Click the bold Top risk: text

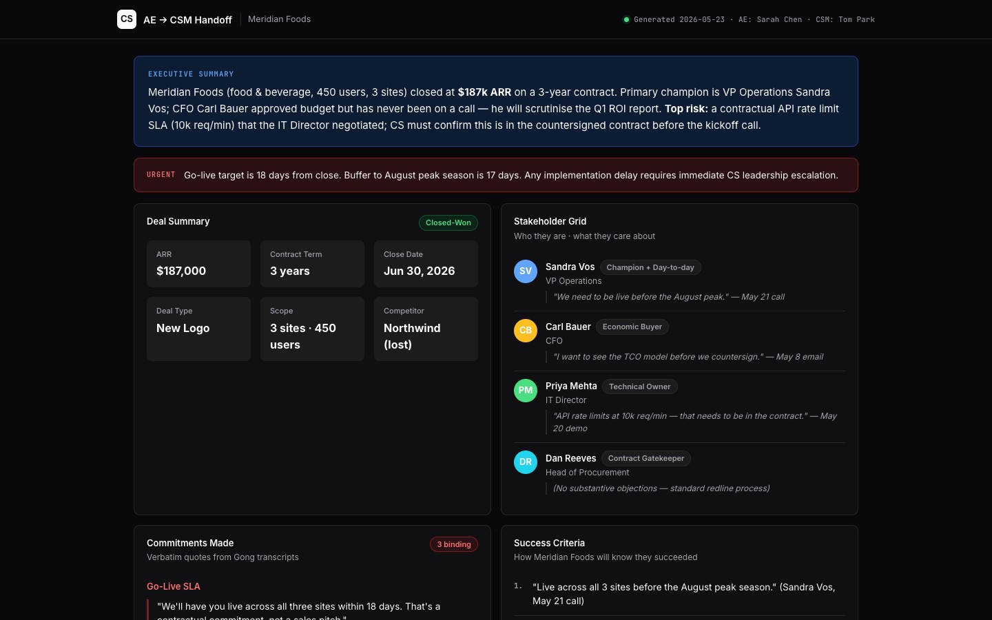tap(686, 109)
